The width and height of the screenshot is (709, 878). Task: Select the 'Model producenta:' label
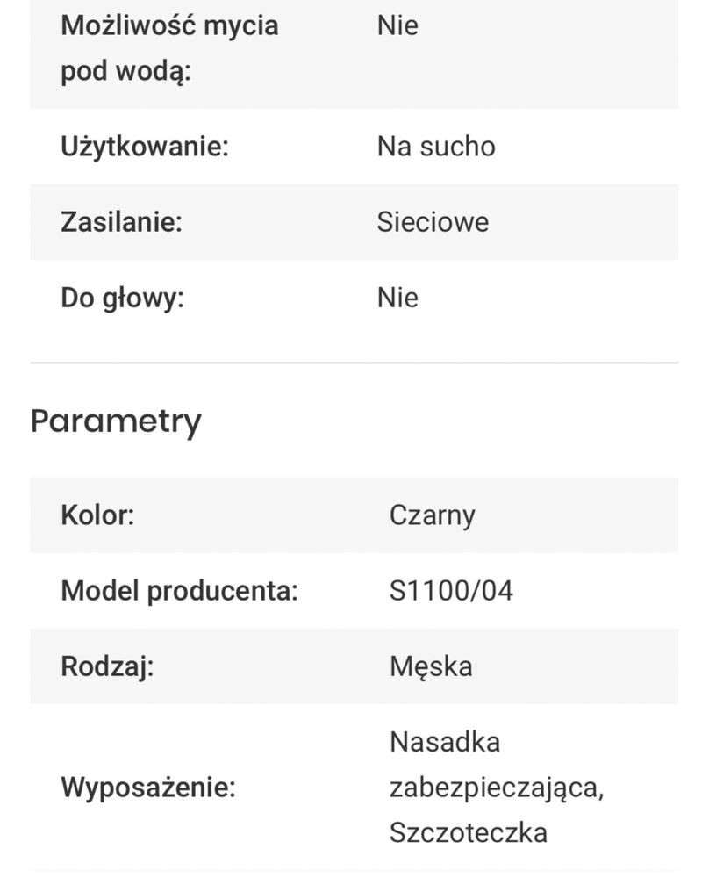(x=179, y=591)
